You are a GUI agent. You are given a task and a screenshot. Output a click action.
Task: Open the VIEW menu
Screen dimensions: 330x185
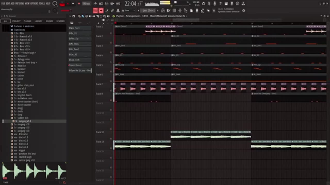point(27,4)
